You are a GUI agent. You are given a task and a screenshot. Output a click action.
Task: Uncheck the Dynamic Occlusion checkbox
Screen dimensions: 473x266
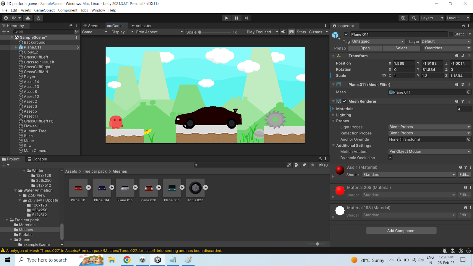[390, 158]
